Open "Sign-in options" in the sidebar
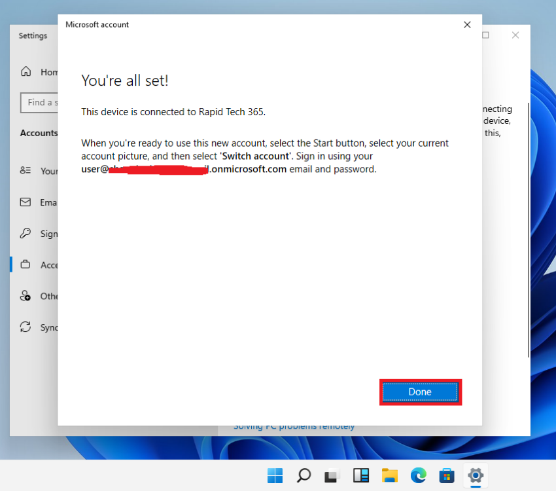The image size is (556, 491). pos(39,234)
